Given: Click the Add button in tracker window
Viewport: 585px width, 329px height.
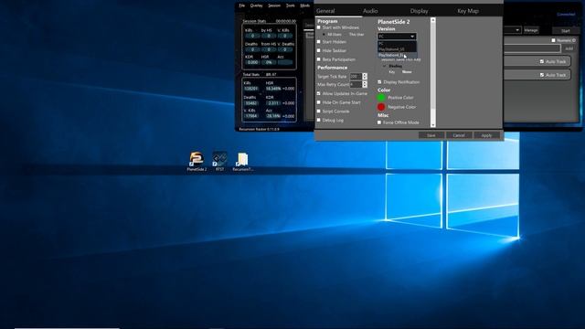Looking at the screenshot, I should click(569, 48).
